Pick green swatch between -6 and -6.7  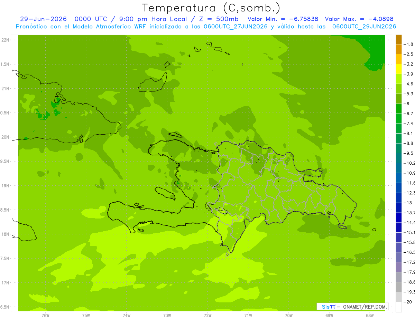tap(399, 109)
